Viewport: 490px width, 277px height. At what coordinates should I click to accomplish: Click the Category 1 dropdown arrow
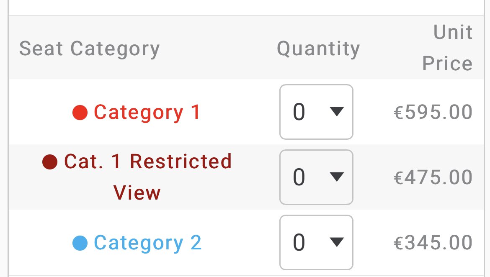pos(337,112)
